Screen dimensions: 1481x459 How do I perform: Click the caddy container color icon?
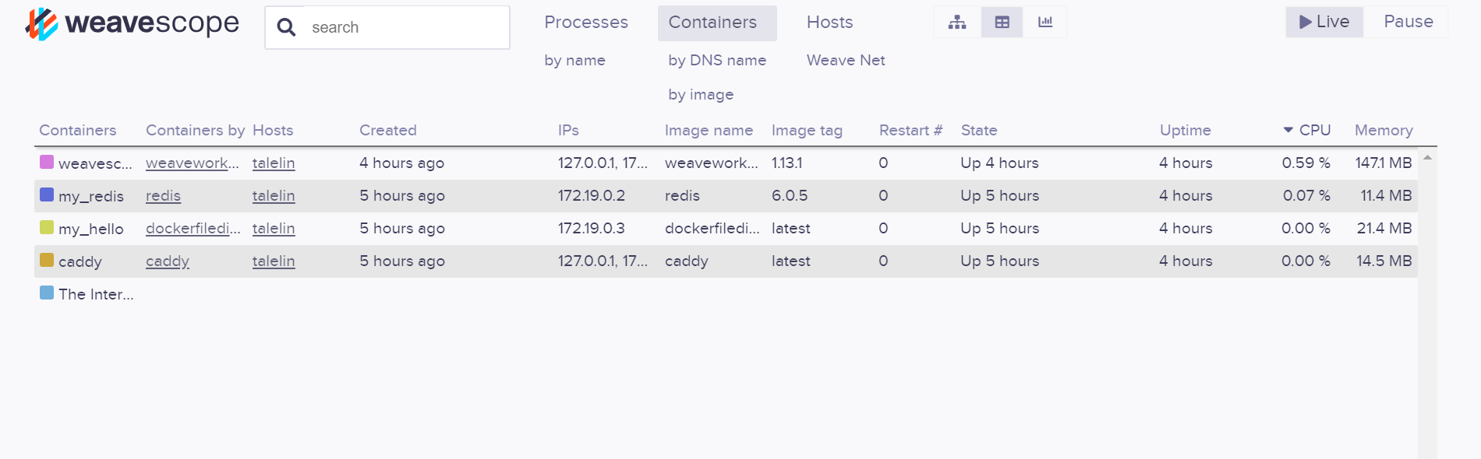(47, 260)
